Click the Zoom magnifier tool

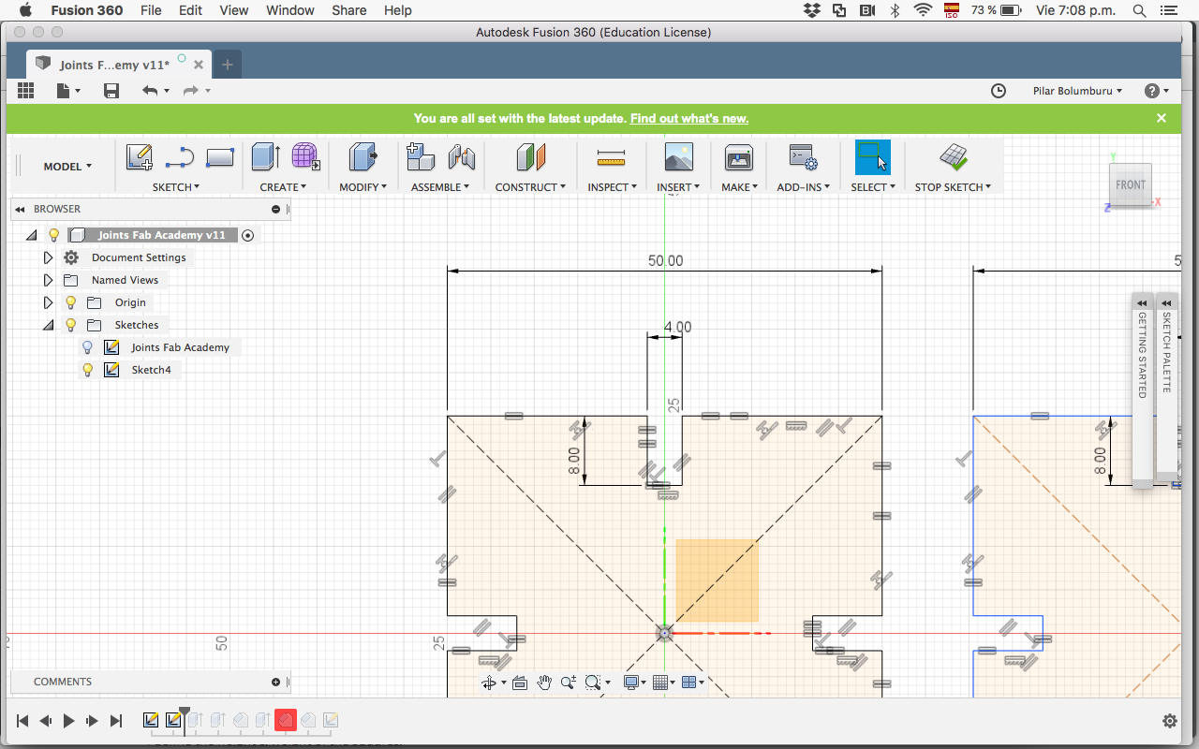[569, 683]
